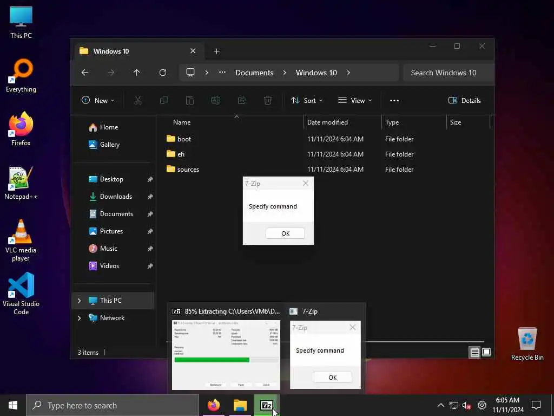Select the Windows 10 Explorer tab
The width and height of the screenshot is (554, 416).
[x=140, y=51]
